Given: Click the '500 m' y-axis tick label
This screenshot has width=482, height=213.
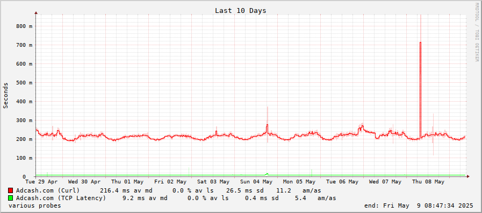Looking at the screenshot, I should coord(24,82).
